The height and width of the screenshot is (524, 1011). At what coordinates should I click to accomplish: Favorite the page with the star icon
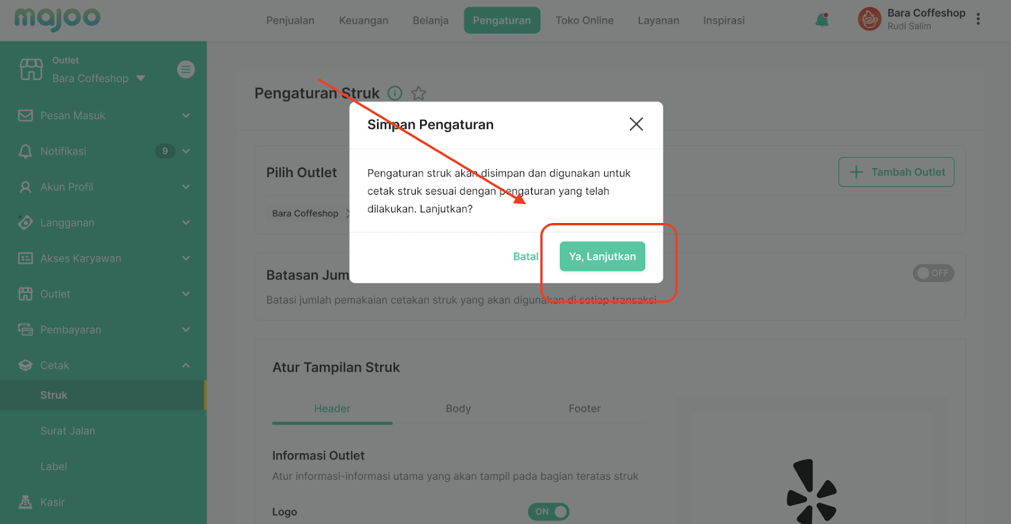pos(418,94)
